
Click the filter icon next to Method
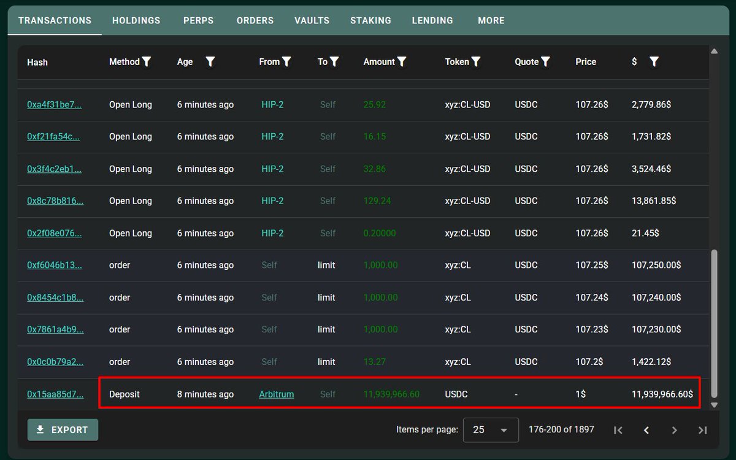147,61
